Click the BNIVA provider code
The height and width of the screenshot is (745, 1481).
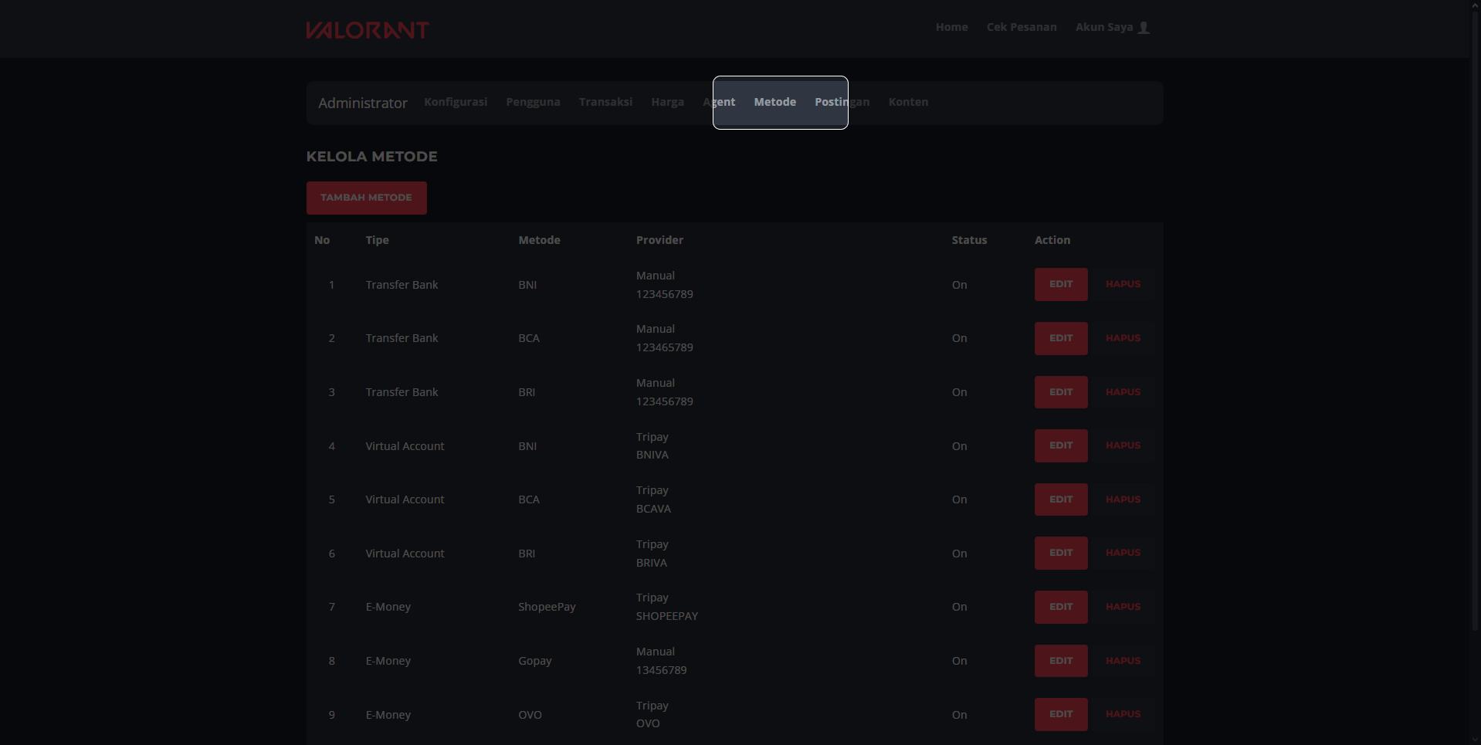(652, 455)
